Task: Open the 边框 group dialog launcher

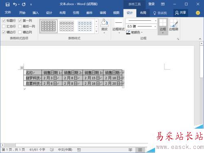Action: click(178, 39)
